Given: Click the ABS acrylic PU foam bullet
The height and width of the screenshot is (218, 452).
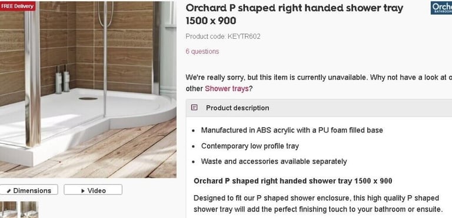Looking at the screenshot, I should (x=292, y=130).
